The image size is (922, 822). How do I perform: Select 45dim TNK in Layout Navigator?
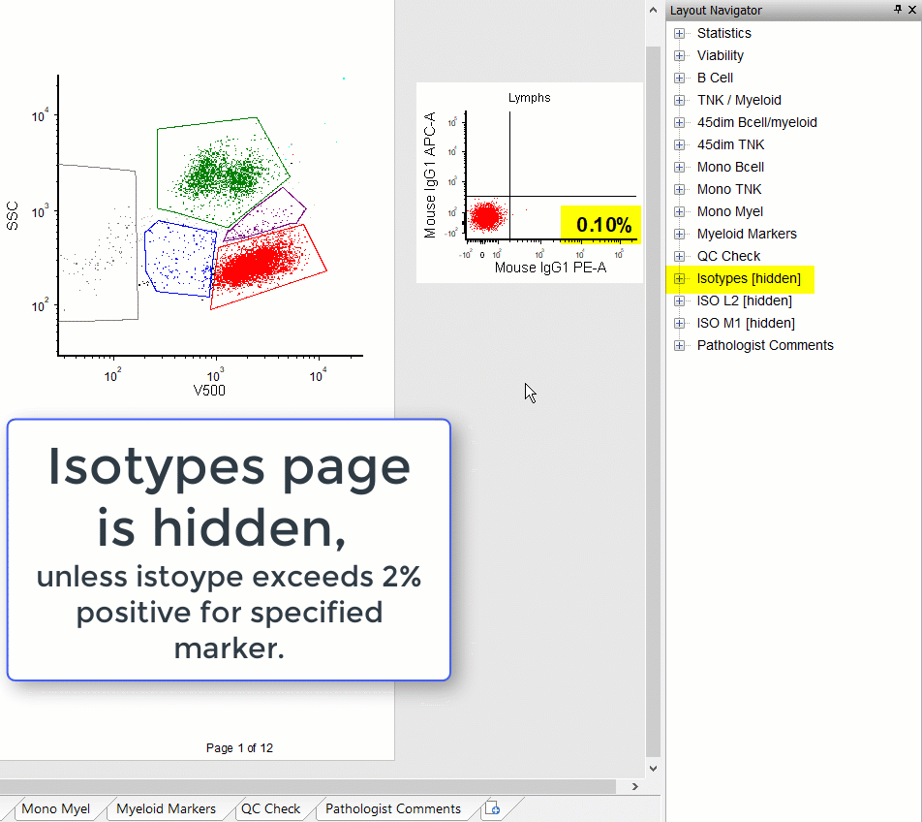[730, 144]
